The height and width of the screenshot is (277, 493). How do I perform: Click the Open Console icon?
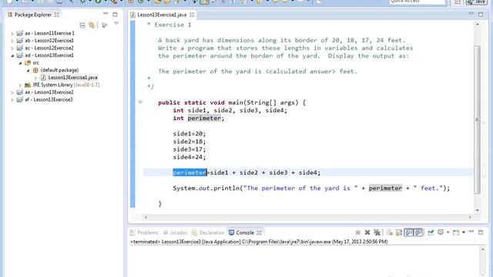(x=456, y=232)
